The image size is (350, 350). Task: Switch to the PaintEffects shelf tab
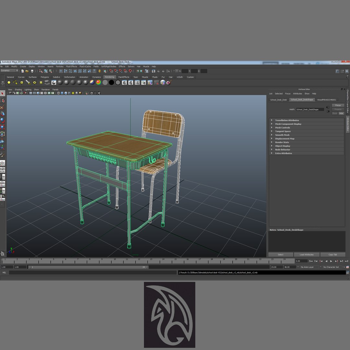coord(124,77)
